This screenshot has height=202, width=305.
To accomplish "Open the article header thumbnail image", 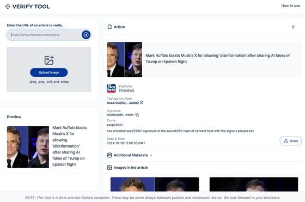I will click(x=125, y=59).
